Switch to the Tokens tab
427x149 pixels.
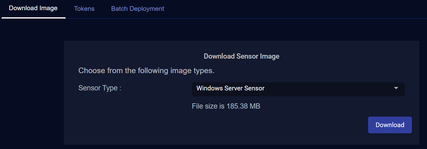pyautogui.click(x=84, y=9)
